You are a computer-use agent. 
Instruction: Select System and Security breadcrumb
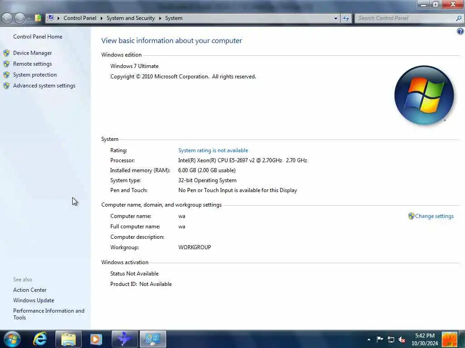(x=130, y=18)
